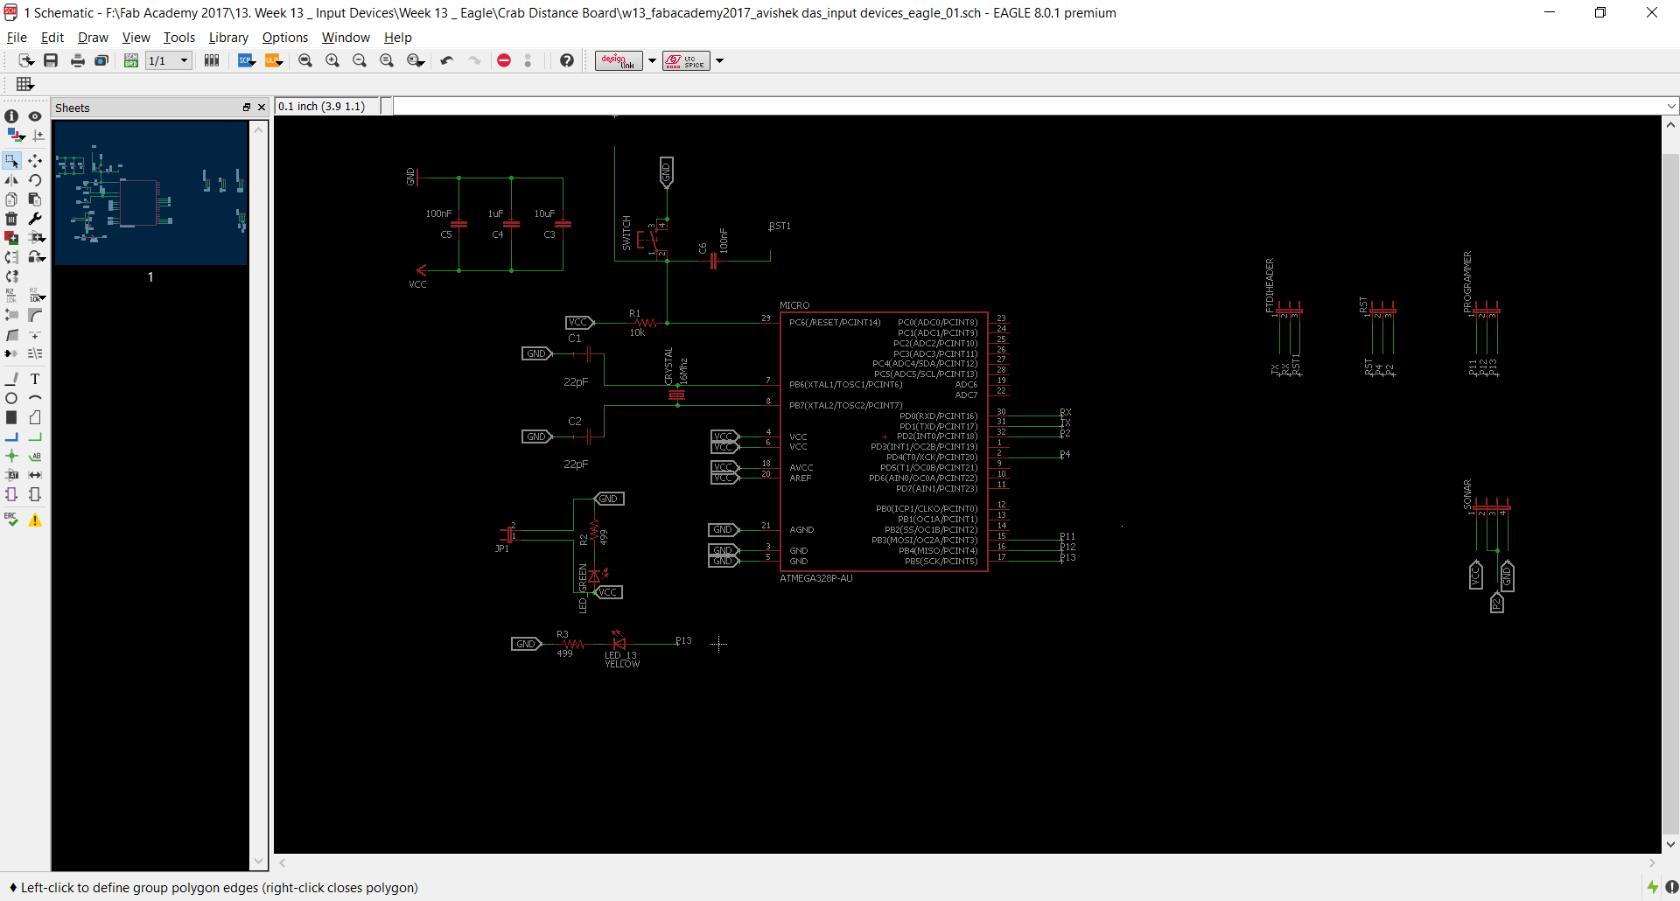Undock the Sheets panel
1680x901 pixels.
point(247,108)
